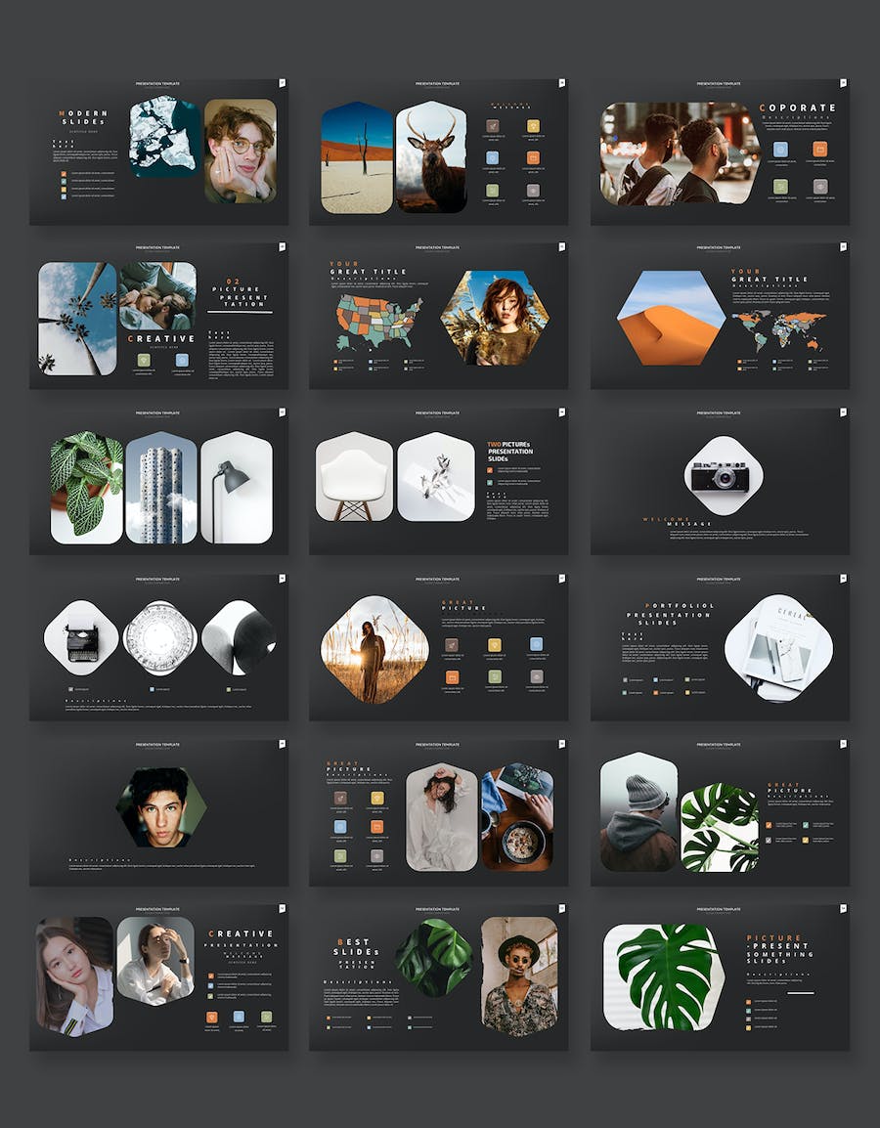The width and height of the screenshot is (880, 1128).
Task: Open the deer with antlers photo
Action: (431, 156)
